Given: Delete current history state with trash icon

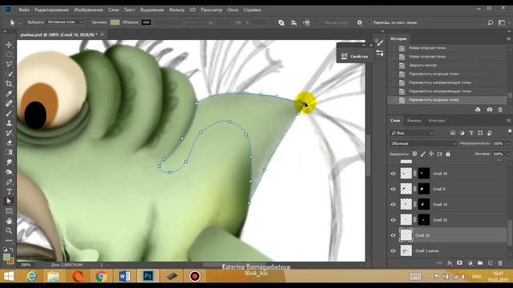Looking at the screenshot, I should tap(500, 110).
